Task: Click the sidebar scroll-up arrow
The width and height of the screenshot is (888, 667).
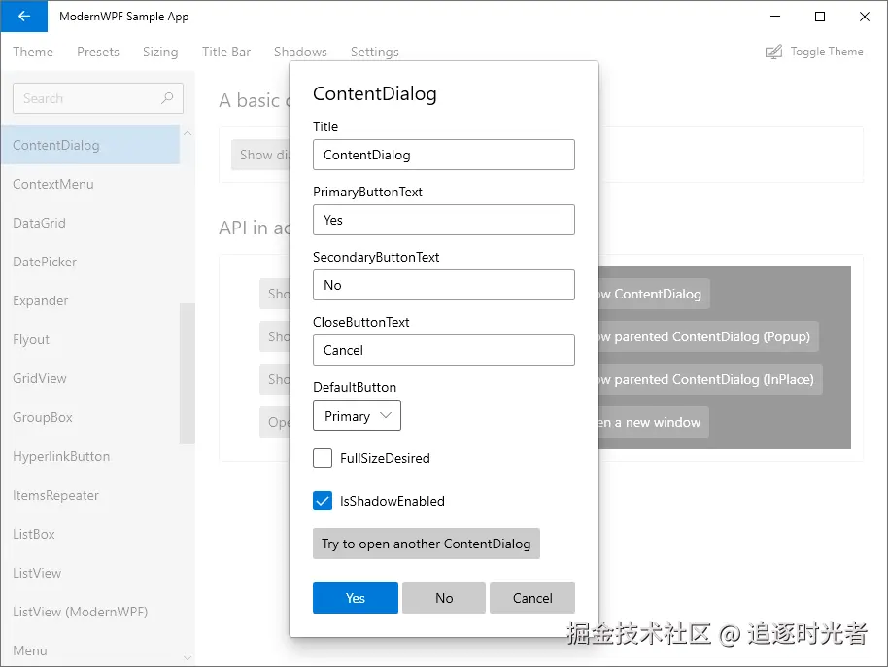Action: point(188,133)
